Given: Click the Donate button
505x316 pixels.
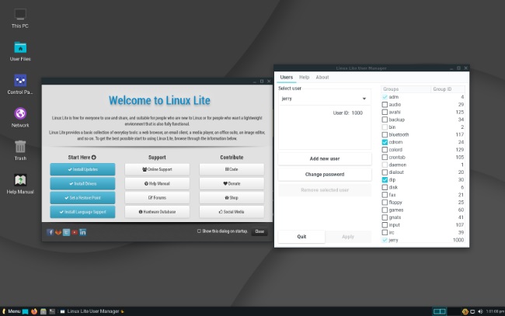Looking at the screenshot, I should pyautogui.click(x=232, y=183).
